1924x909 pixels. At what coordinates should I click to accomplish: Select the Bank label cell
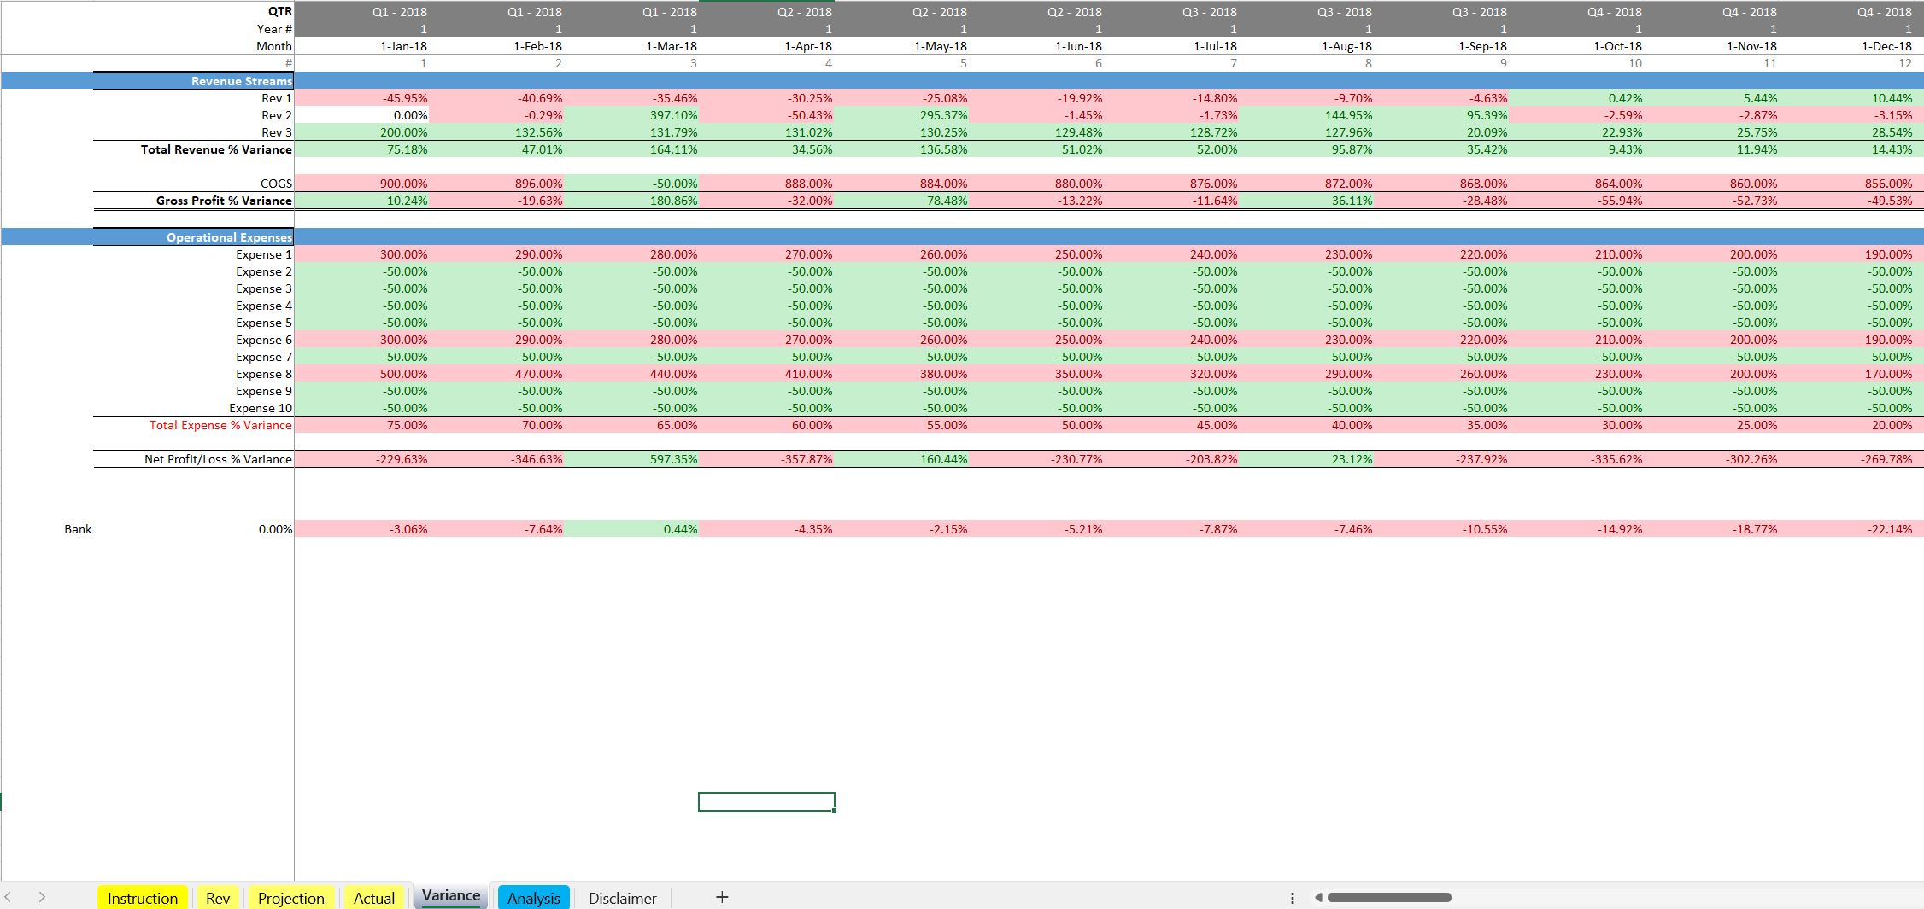[78, 529]
